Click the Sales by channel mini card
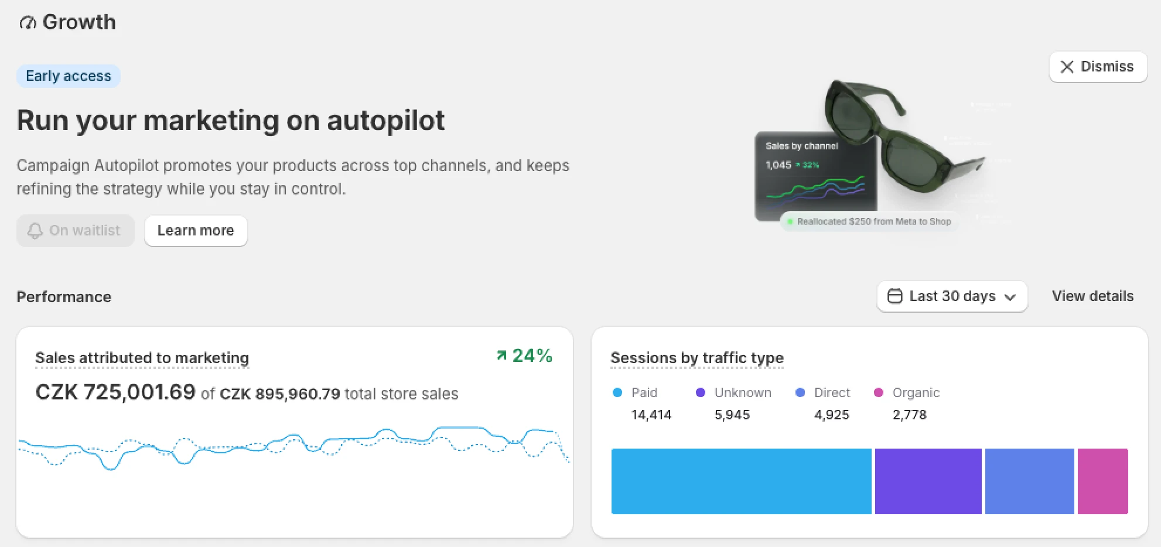1161x547 pixels. 816,176
